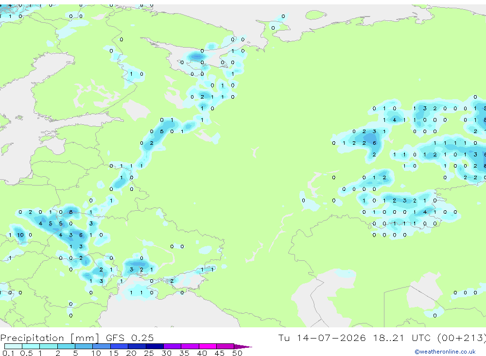486x356 pixels.
Task: Pick the 10–15 mm blue legend swatch
Action: (102, 346)
